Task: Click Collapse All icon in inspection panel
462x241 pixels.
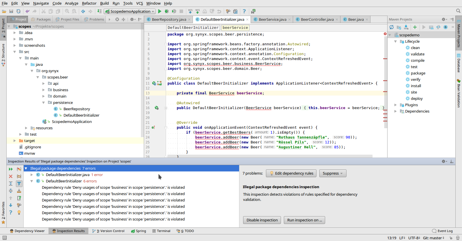Action: coord(11,191)
